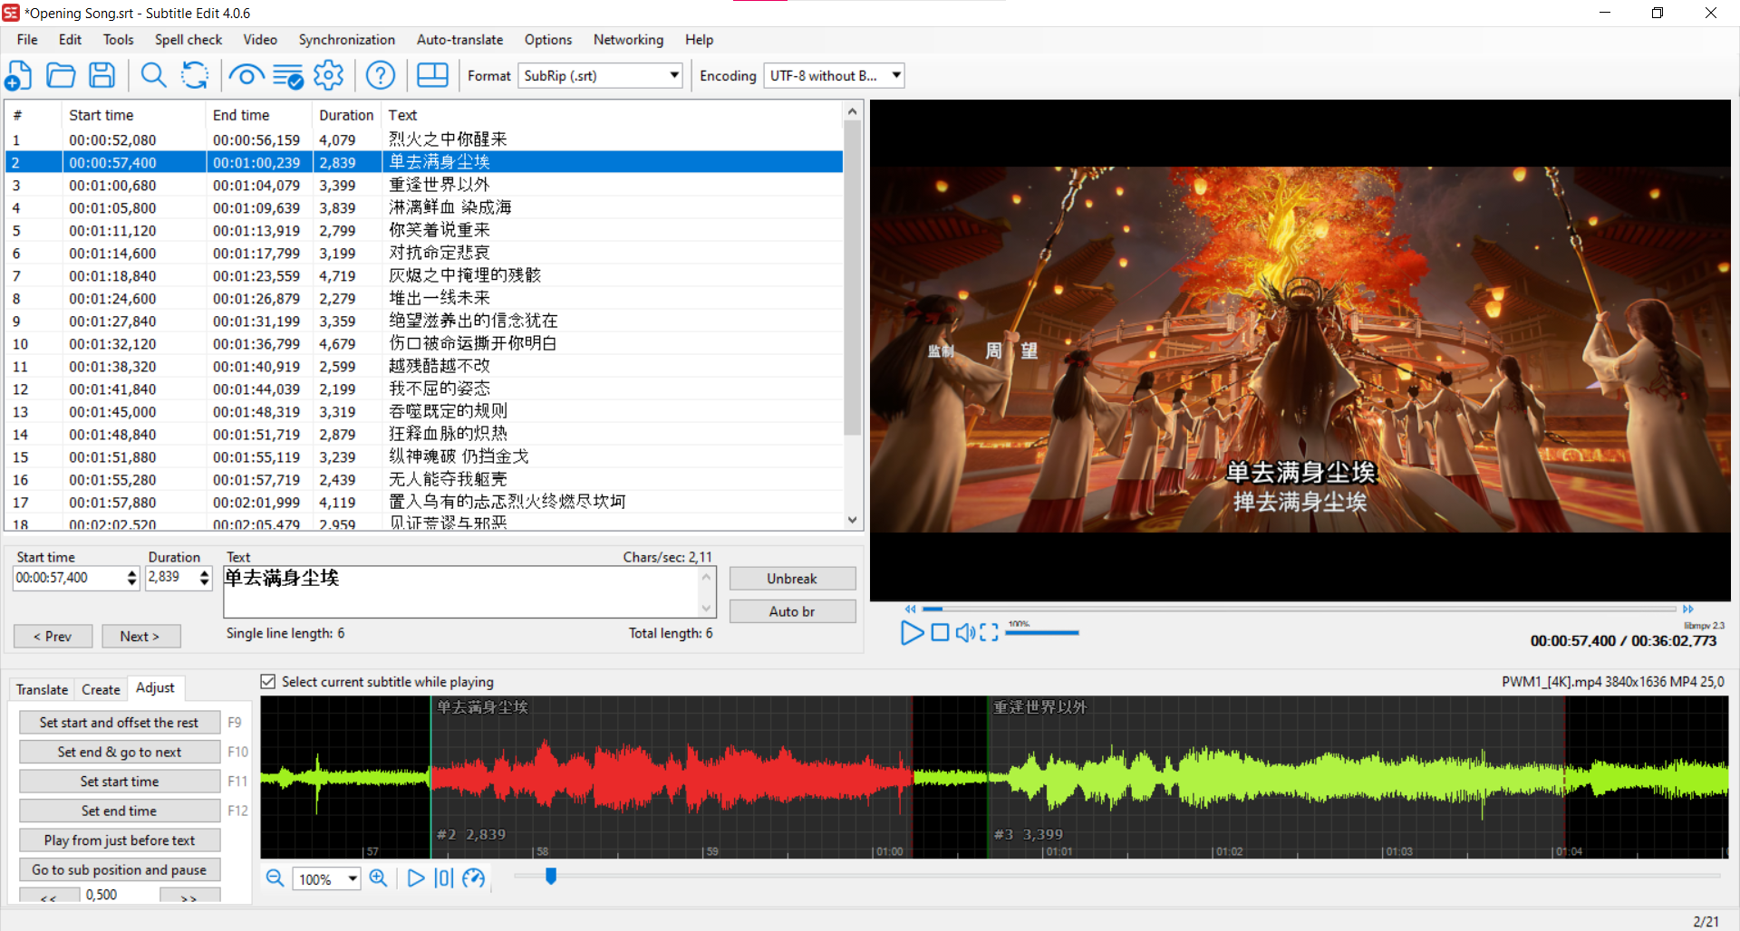
Task: Switch to the Translate tab
Action: click(42, 689)
